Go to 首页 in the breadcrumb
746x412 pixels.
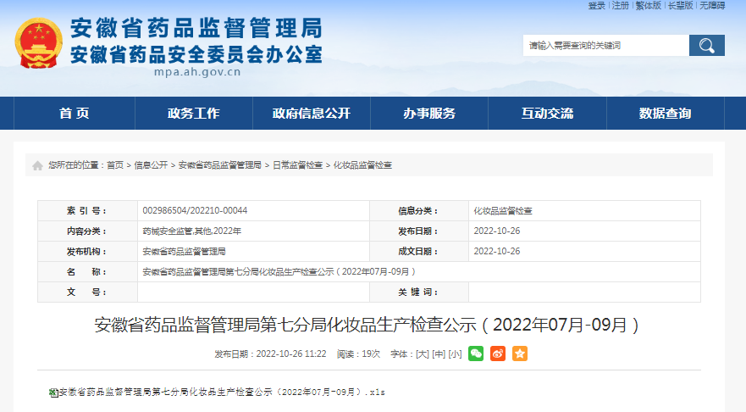115,165
